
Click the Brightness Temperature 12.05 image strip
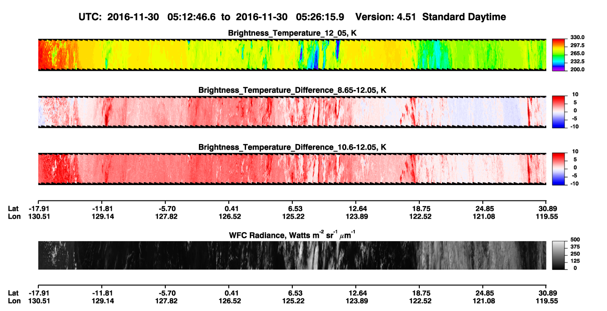click(292, 55)
